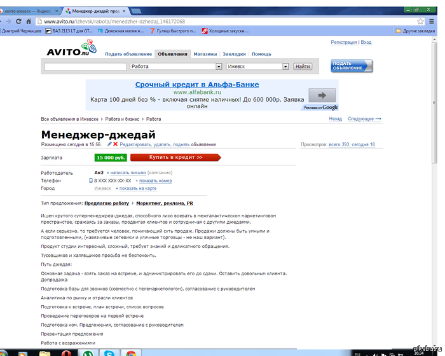Open the 'Работа' category dropdown

tap(175, 66)
